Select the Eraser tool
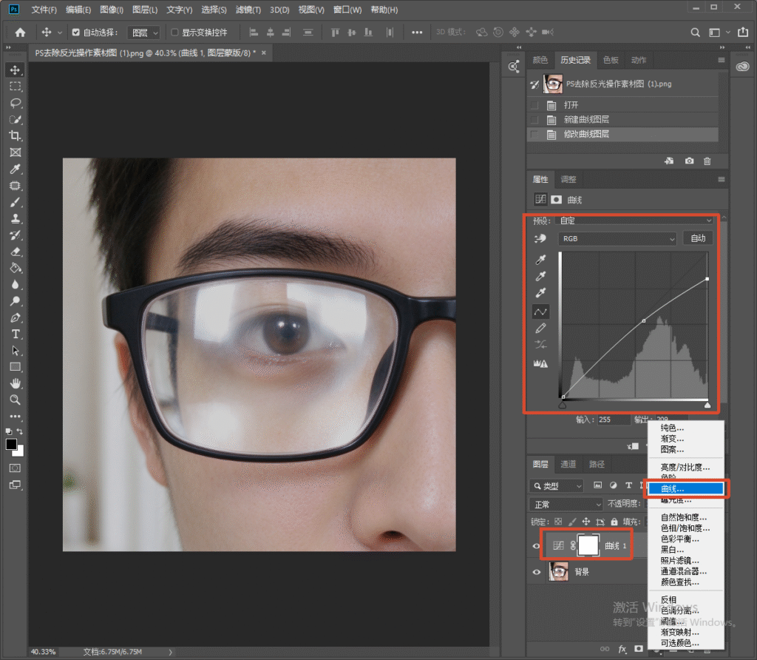757x660 pixels. pyautogui.click(x=16, y=252)
